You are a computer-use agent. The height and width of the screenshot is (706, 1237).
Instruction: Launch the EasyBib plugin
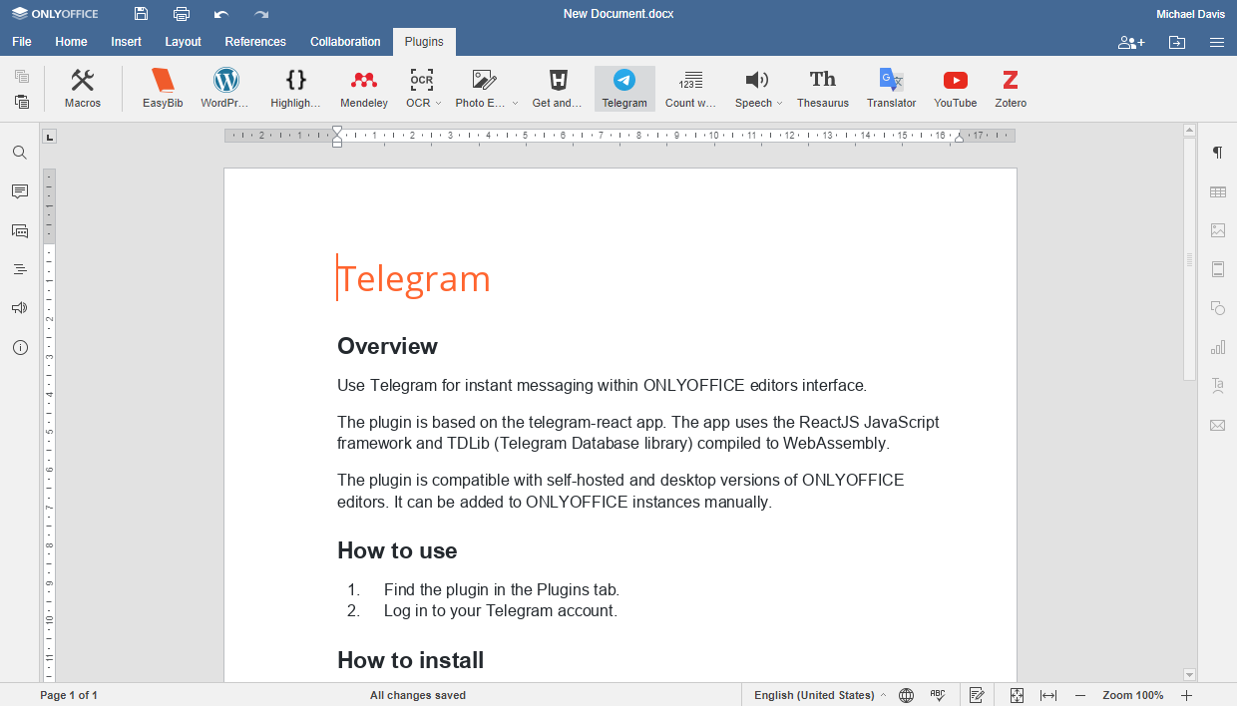click(x=163, y=89)
